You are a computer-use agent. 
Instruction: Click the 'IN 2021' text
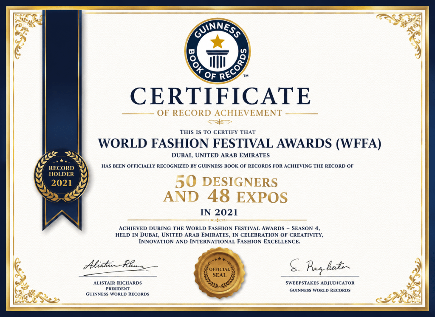click(219, 212)
